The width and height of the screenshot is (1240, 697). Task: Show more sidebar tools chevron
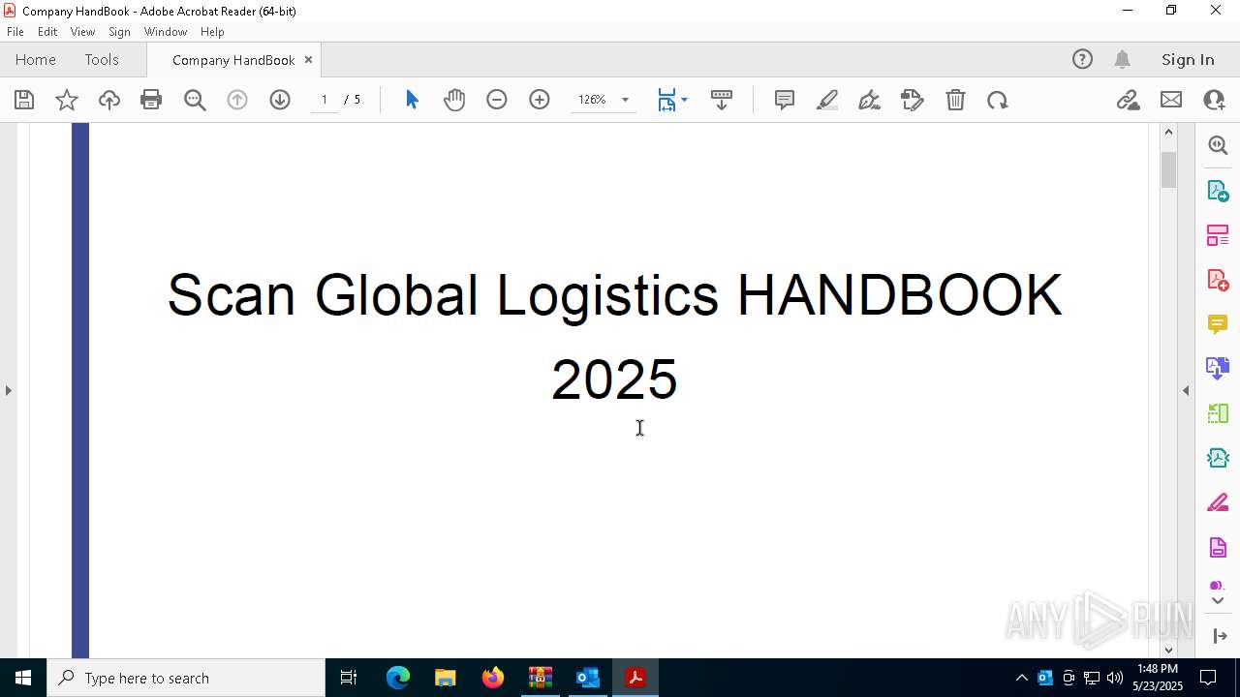pos(1218,600)
